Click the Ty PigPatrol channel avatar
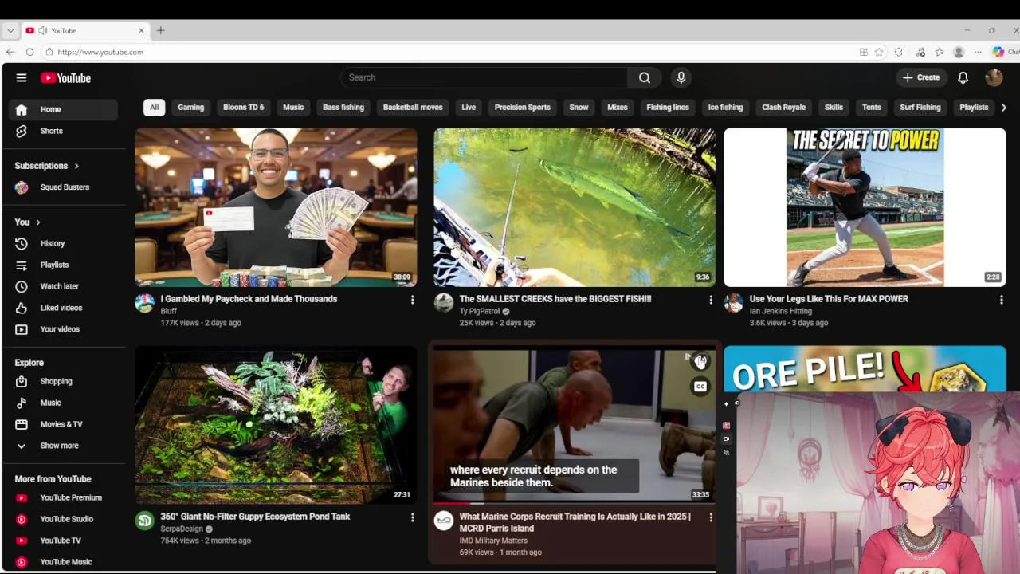 pyautogui.click(x=444, y=303)
